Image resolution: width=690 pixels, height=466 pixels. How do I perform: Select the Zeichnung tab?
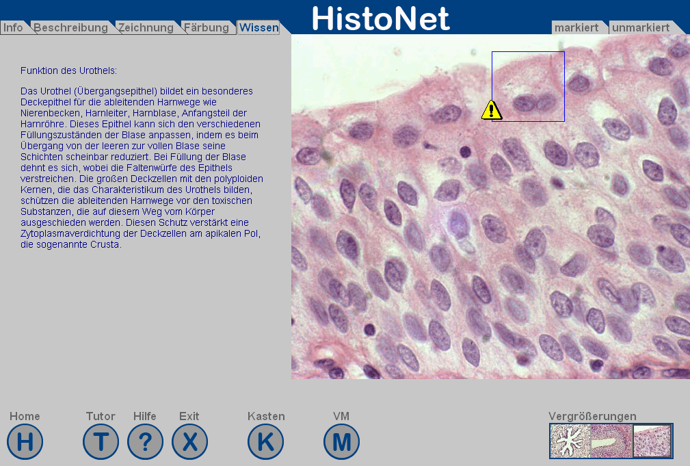[x=146, y=28]
